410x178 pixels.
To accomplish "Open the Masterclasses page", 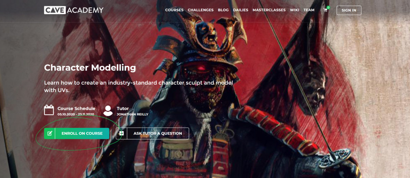I will click(269, 10).
